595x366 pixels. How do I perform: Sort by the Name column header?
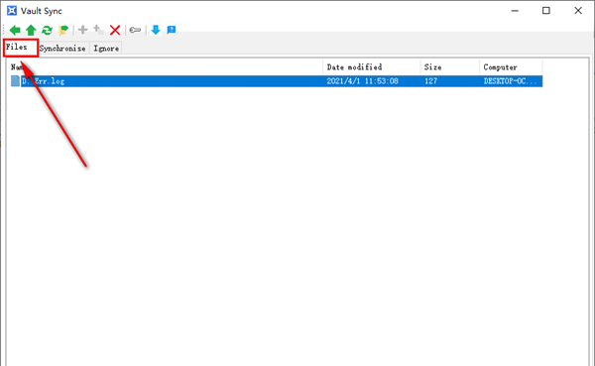point(166,67)
